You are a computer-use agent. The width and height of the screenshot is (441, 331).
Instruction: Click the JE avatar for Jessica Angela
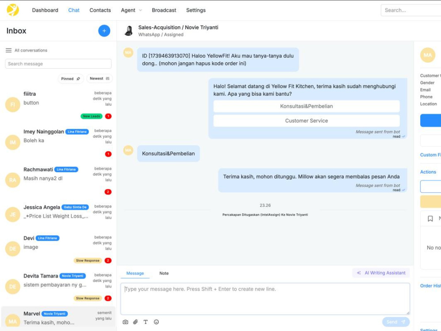(13, 214)
